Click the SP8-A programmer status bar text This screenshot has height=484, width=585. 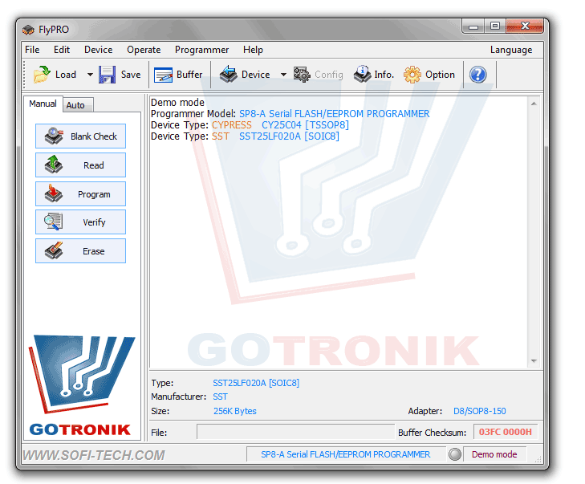(x=346, y=454)
